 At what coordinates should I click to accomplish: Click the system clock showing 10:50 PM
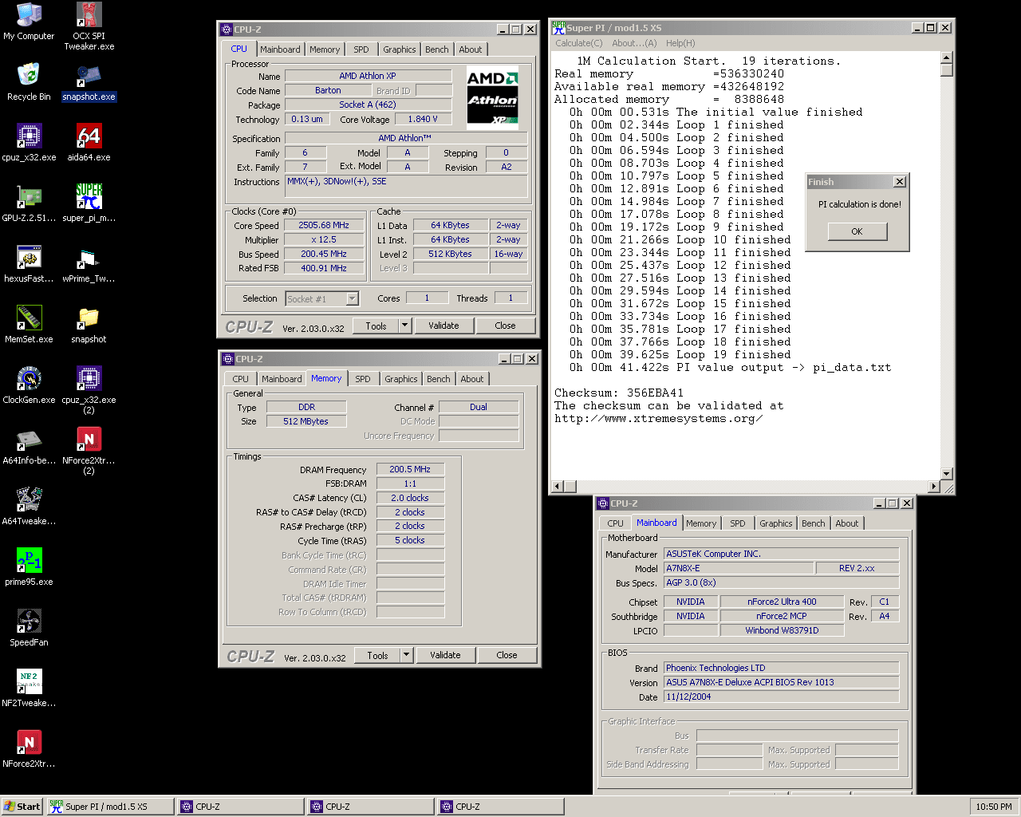click(994, 807)
